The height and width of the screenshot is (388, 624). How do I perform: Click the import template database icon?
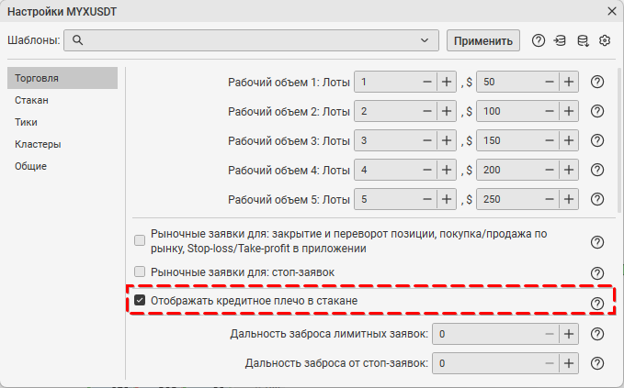pos(560,40)
